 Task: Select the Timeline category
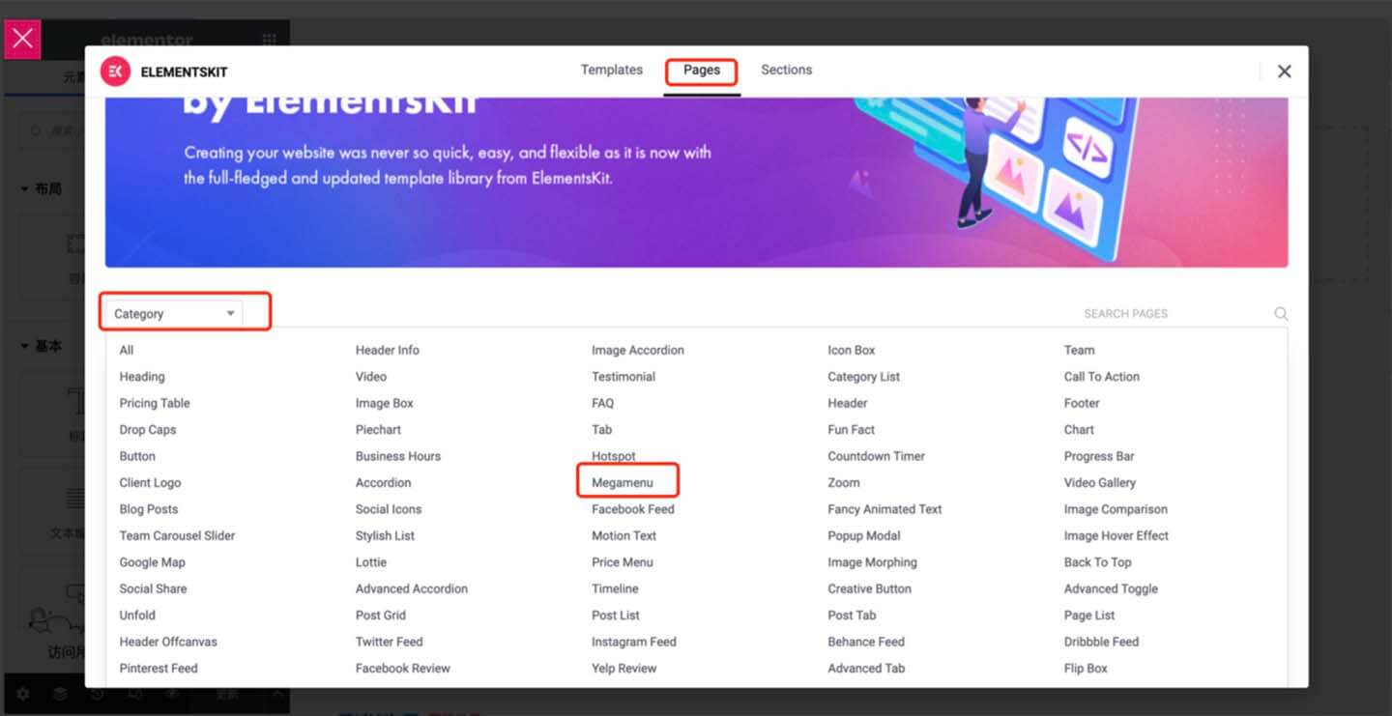616,588
